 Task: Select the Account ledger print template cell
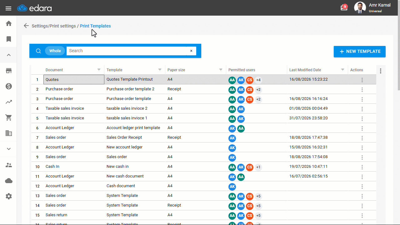tap(135, 128)
